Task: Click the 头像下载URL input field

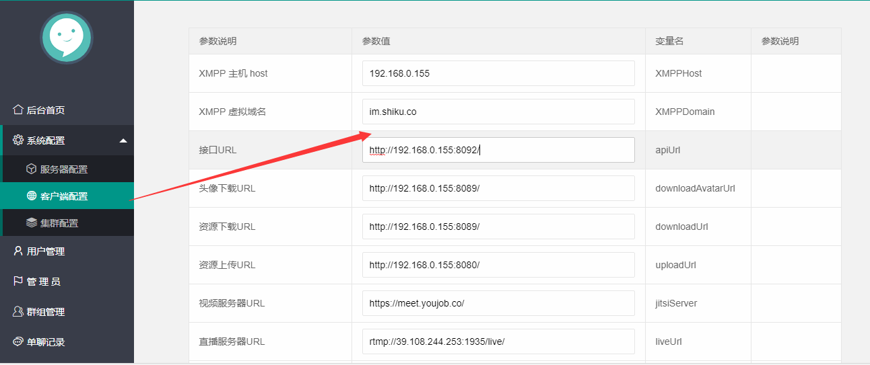Action: pos(498,188)
